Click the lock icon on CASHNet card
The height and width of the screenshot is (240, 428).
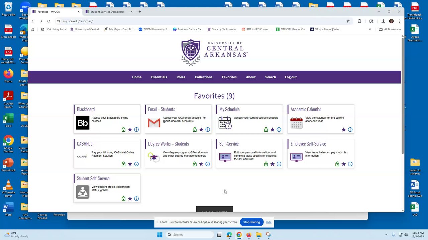click(123, 164)
